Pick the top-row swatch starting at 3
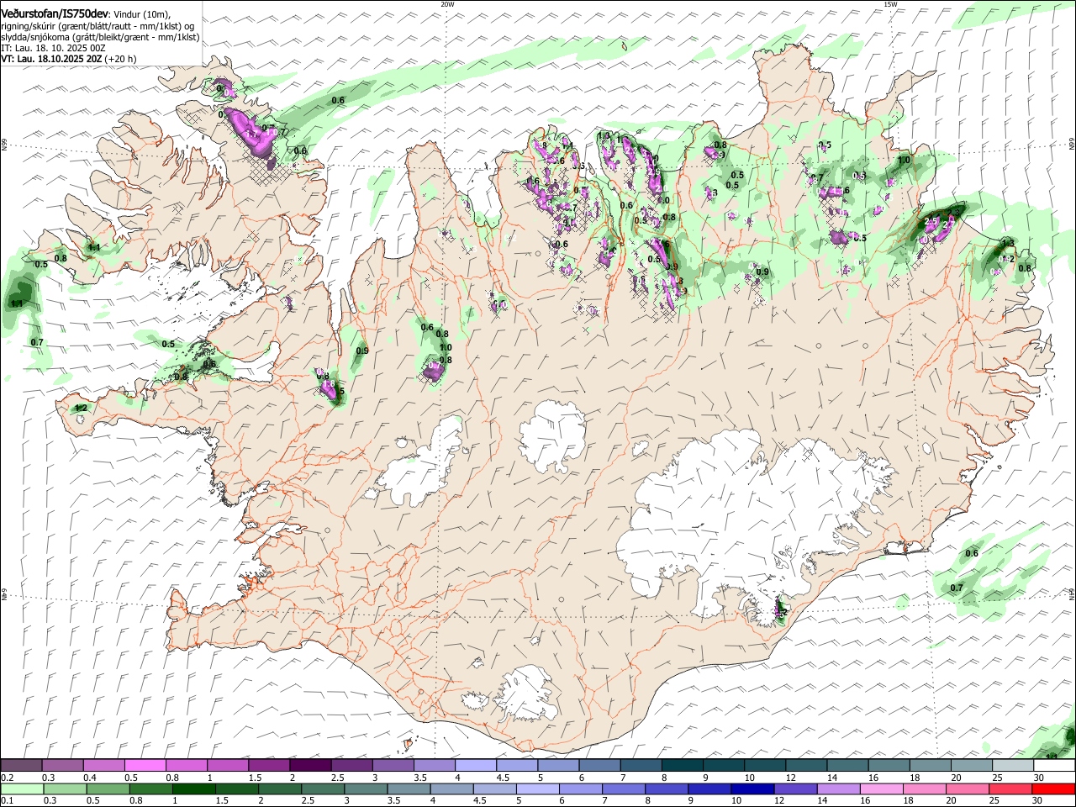The height and width of the screenshot is (807, 1076). 392,766
